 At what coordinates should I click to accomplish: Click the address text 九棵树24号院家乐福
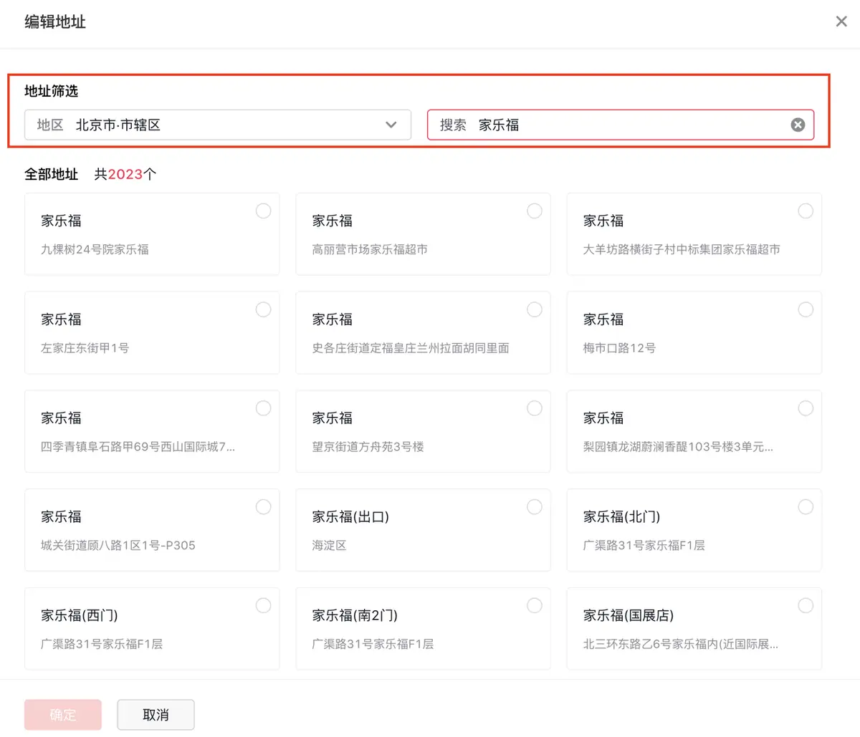[95, 249]
